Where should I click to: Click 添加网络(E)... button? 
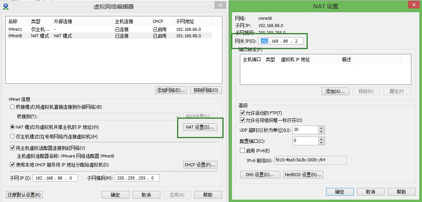pyautogui.click(x=171, y=91)
